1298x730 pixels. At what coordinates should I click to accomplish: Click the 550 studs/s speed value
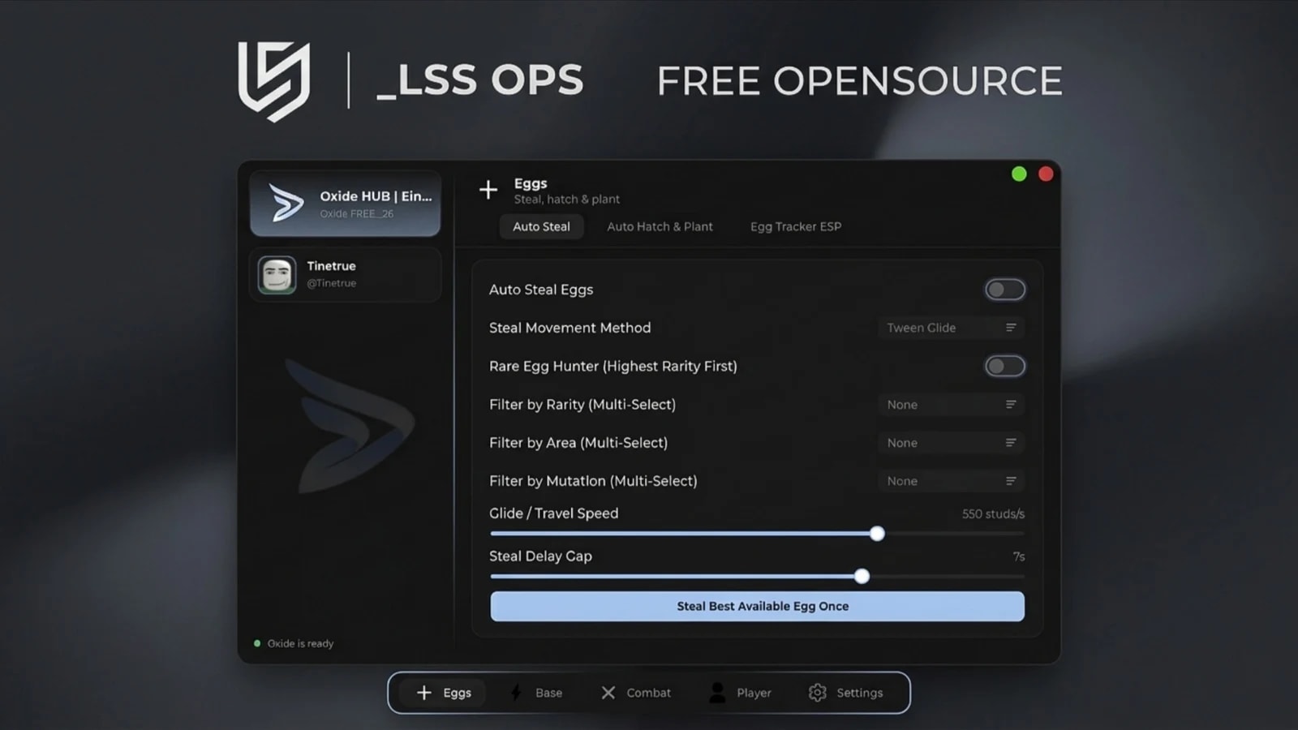pyautogui.click(x=993, y=514)
